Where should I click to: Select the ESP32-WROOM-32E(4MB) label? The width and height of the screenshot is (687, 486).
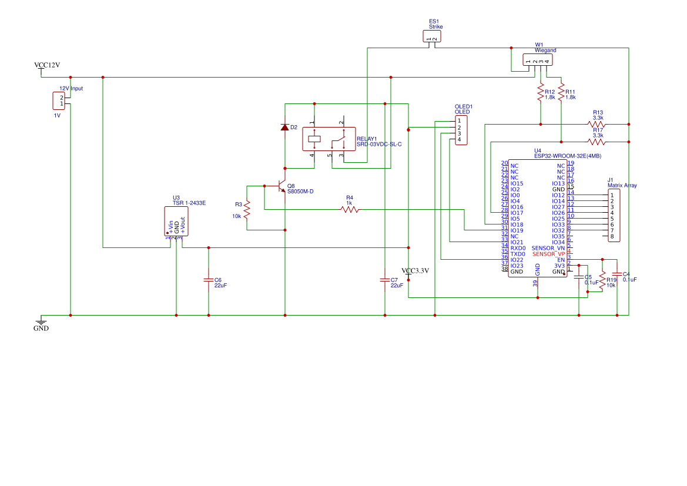[x=568, y=156]
